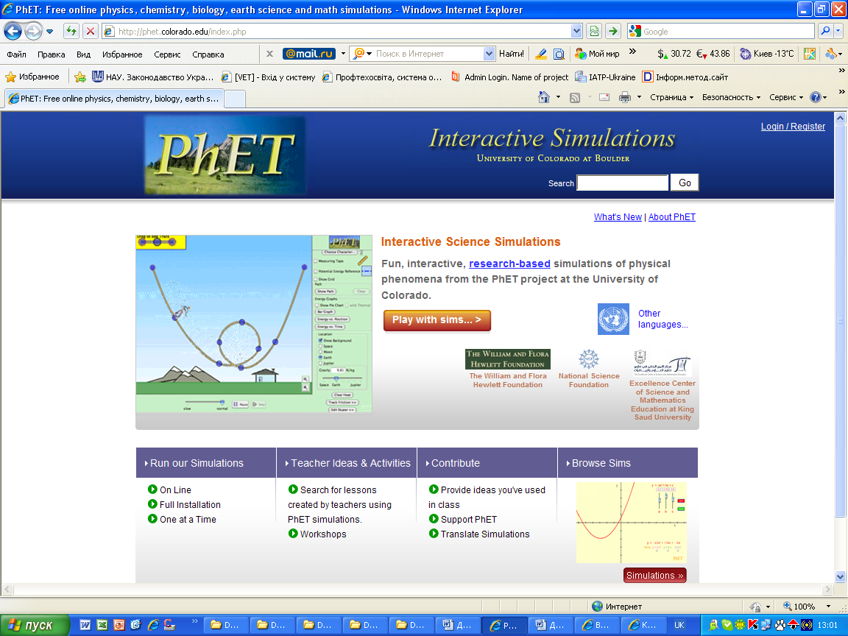Click the Play with sims button

(437, 320)
